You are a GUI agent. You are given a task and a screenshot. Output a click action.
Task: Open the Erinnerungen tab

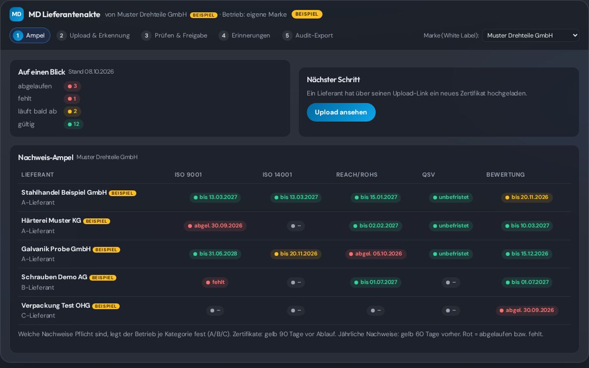coord(244,35)
